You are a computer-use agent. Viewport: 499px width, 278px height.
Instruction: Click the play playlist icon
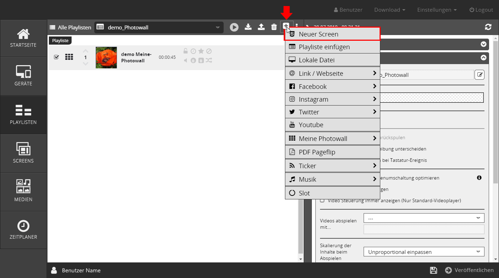[234, 27]
